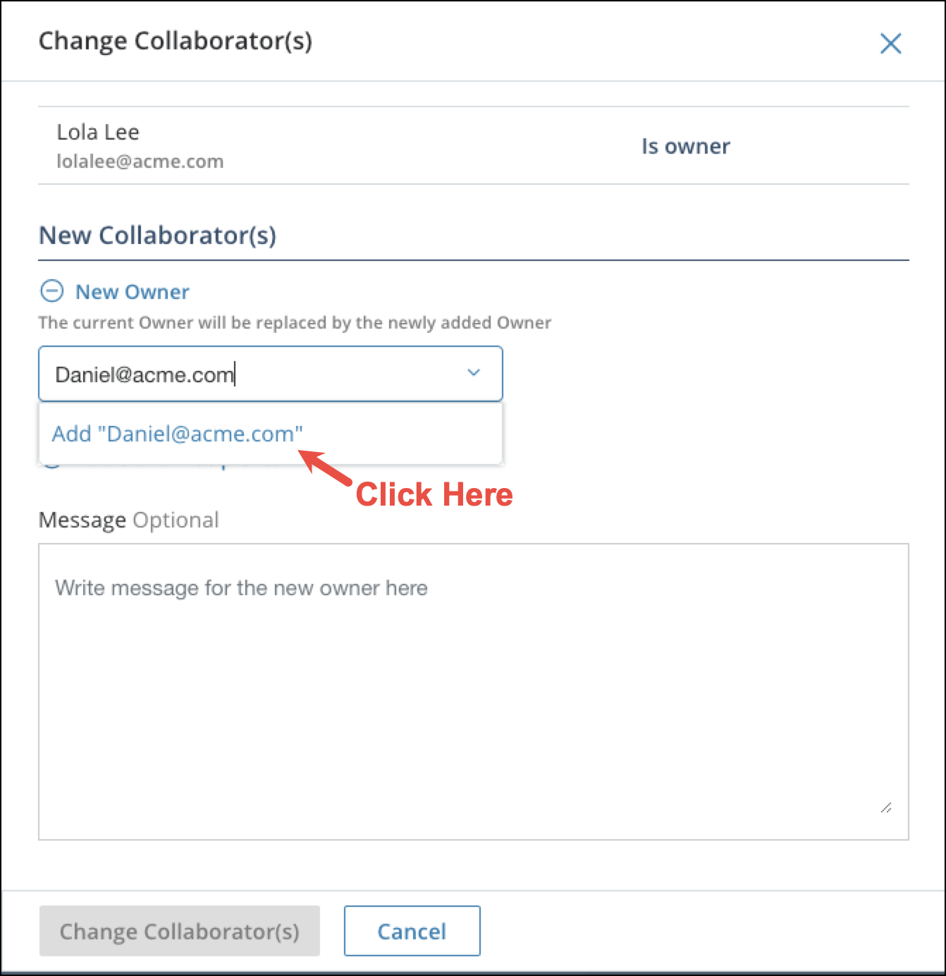Click the New Owner link text

point(133,292)
